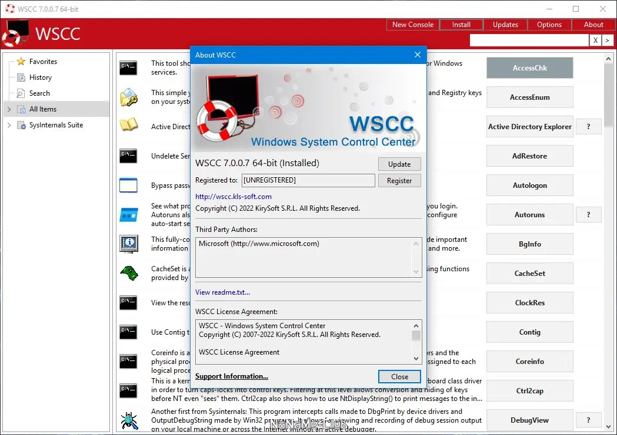
Task: Click the Update button in About dialog
Action: click(399, 164)
